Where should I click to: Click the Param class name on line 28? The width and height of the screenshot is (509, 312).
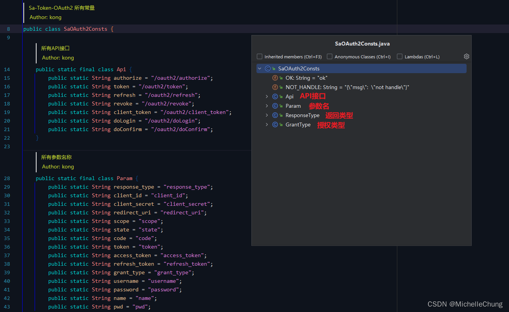point(125,178)
